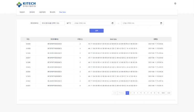
Task: Select timestamp 2021-06-11 15:09:54
Action: [156, 44]
